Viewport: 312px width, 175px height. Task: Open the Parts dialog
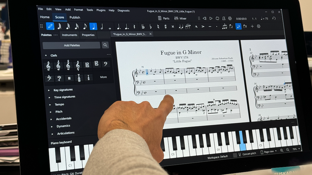(x=163, y=18)
